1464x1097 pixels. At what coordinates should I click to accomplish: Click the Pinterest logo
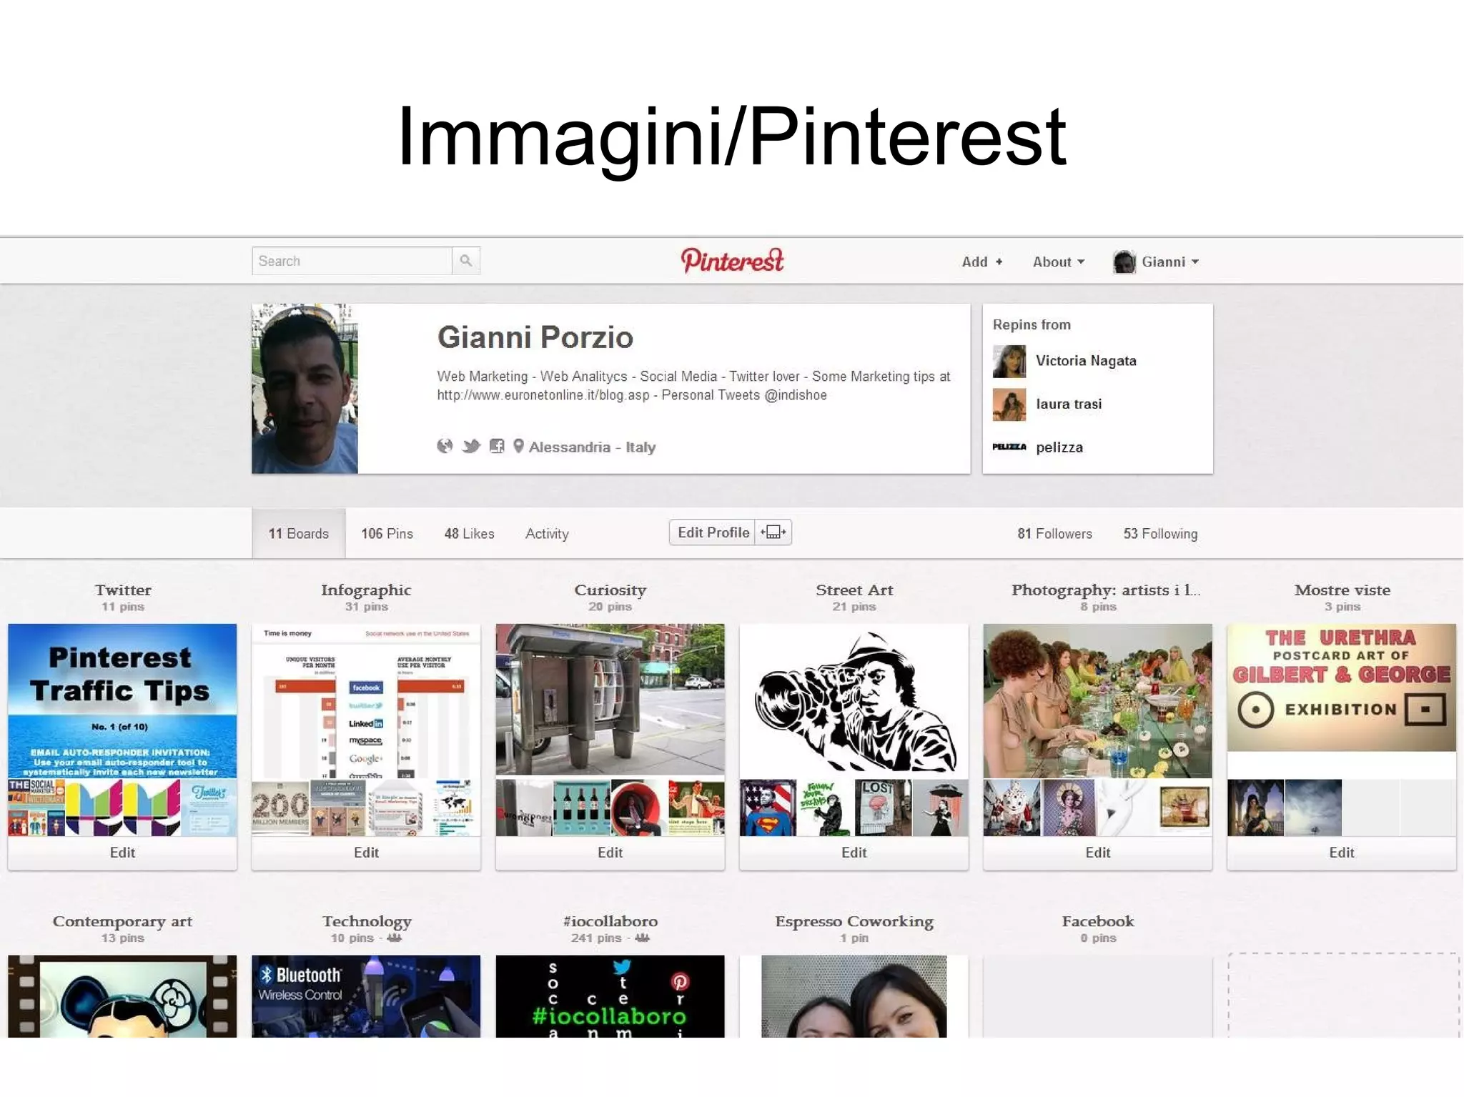click(732, 261)
